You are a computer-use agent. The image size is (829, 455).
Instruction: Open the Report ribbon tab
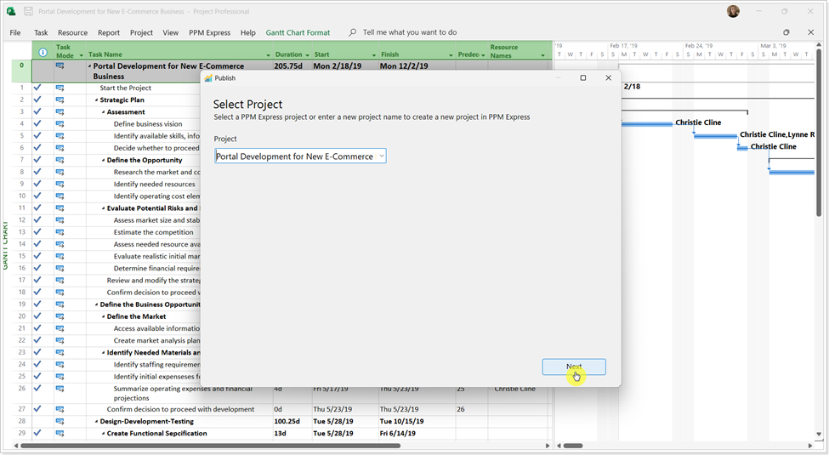(x=108, y=32)
